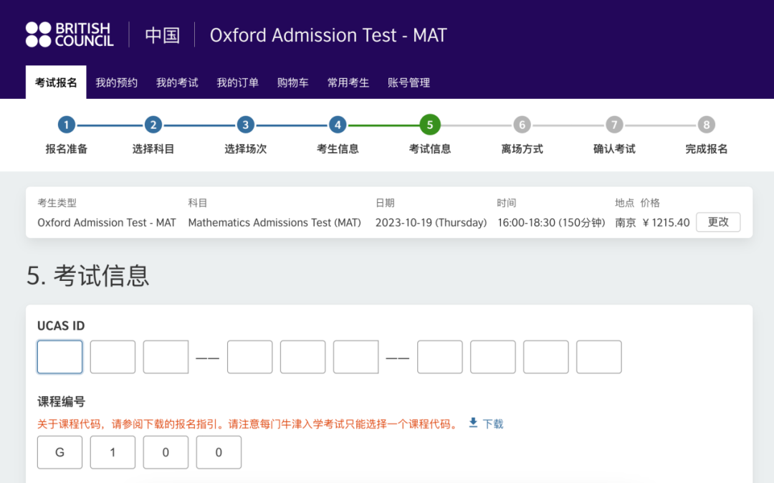Open the 购物车 tab

pyautogui.click(x=292, y=82)
